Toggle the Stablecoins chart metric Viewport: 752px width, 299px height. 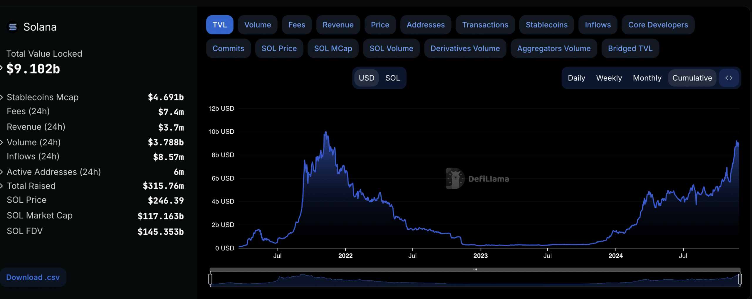pos(547,25)
